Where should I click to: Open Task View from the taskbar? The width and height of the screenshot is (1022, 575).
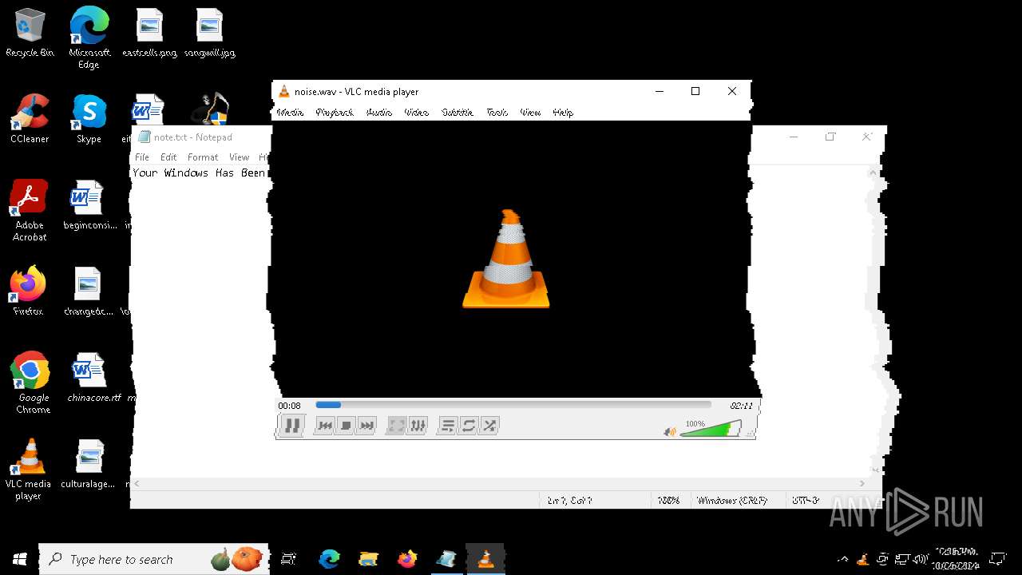click(x=288, y=559)
